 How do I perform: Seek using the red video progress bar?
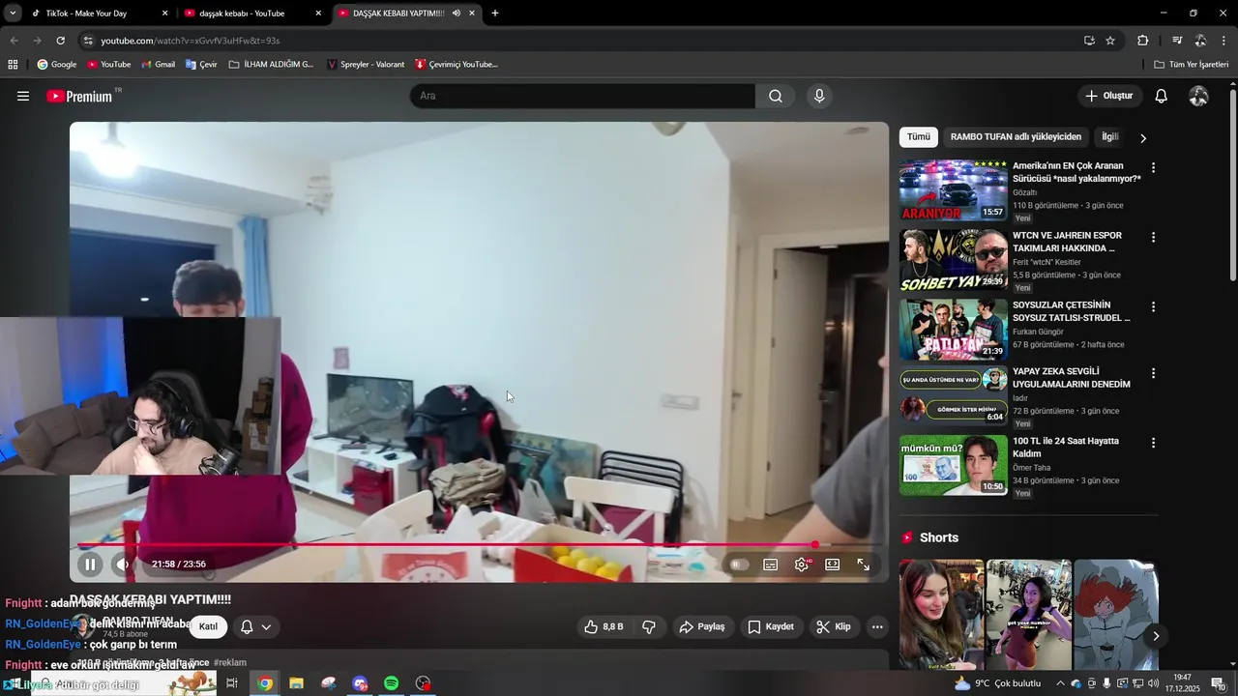479,544
